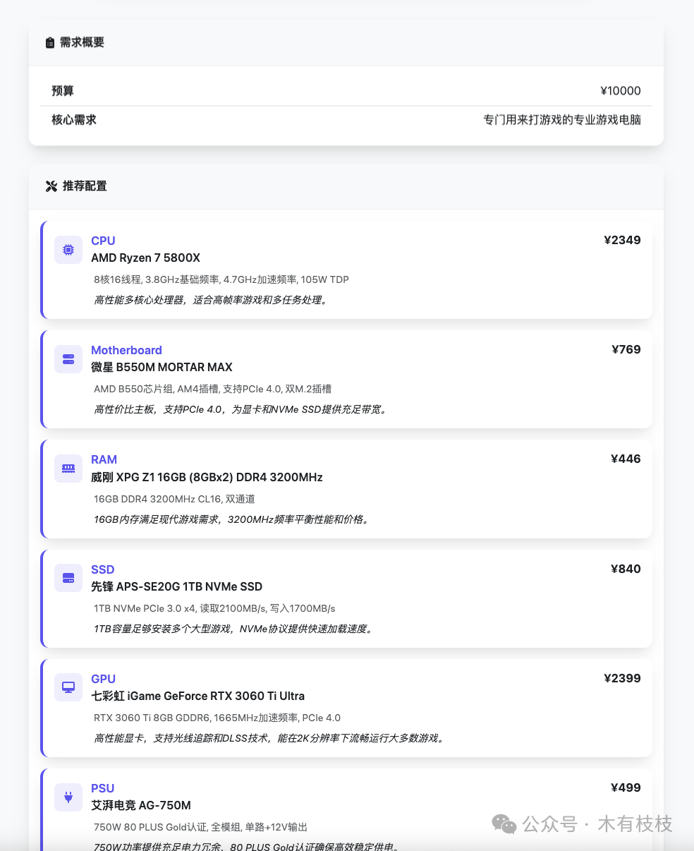The image size is (694, 851).
Task: Click the AMD Ryzen 7 5800X name
Action: pyautogui.click(x=146, y=258)
